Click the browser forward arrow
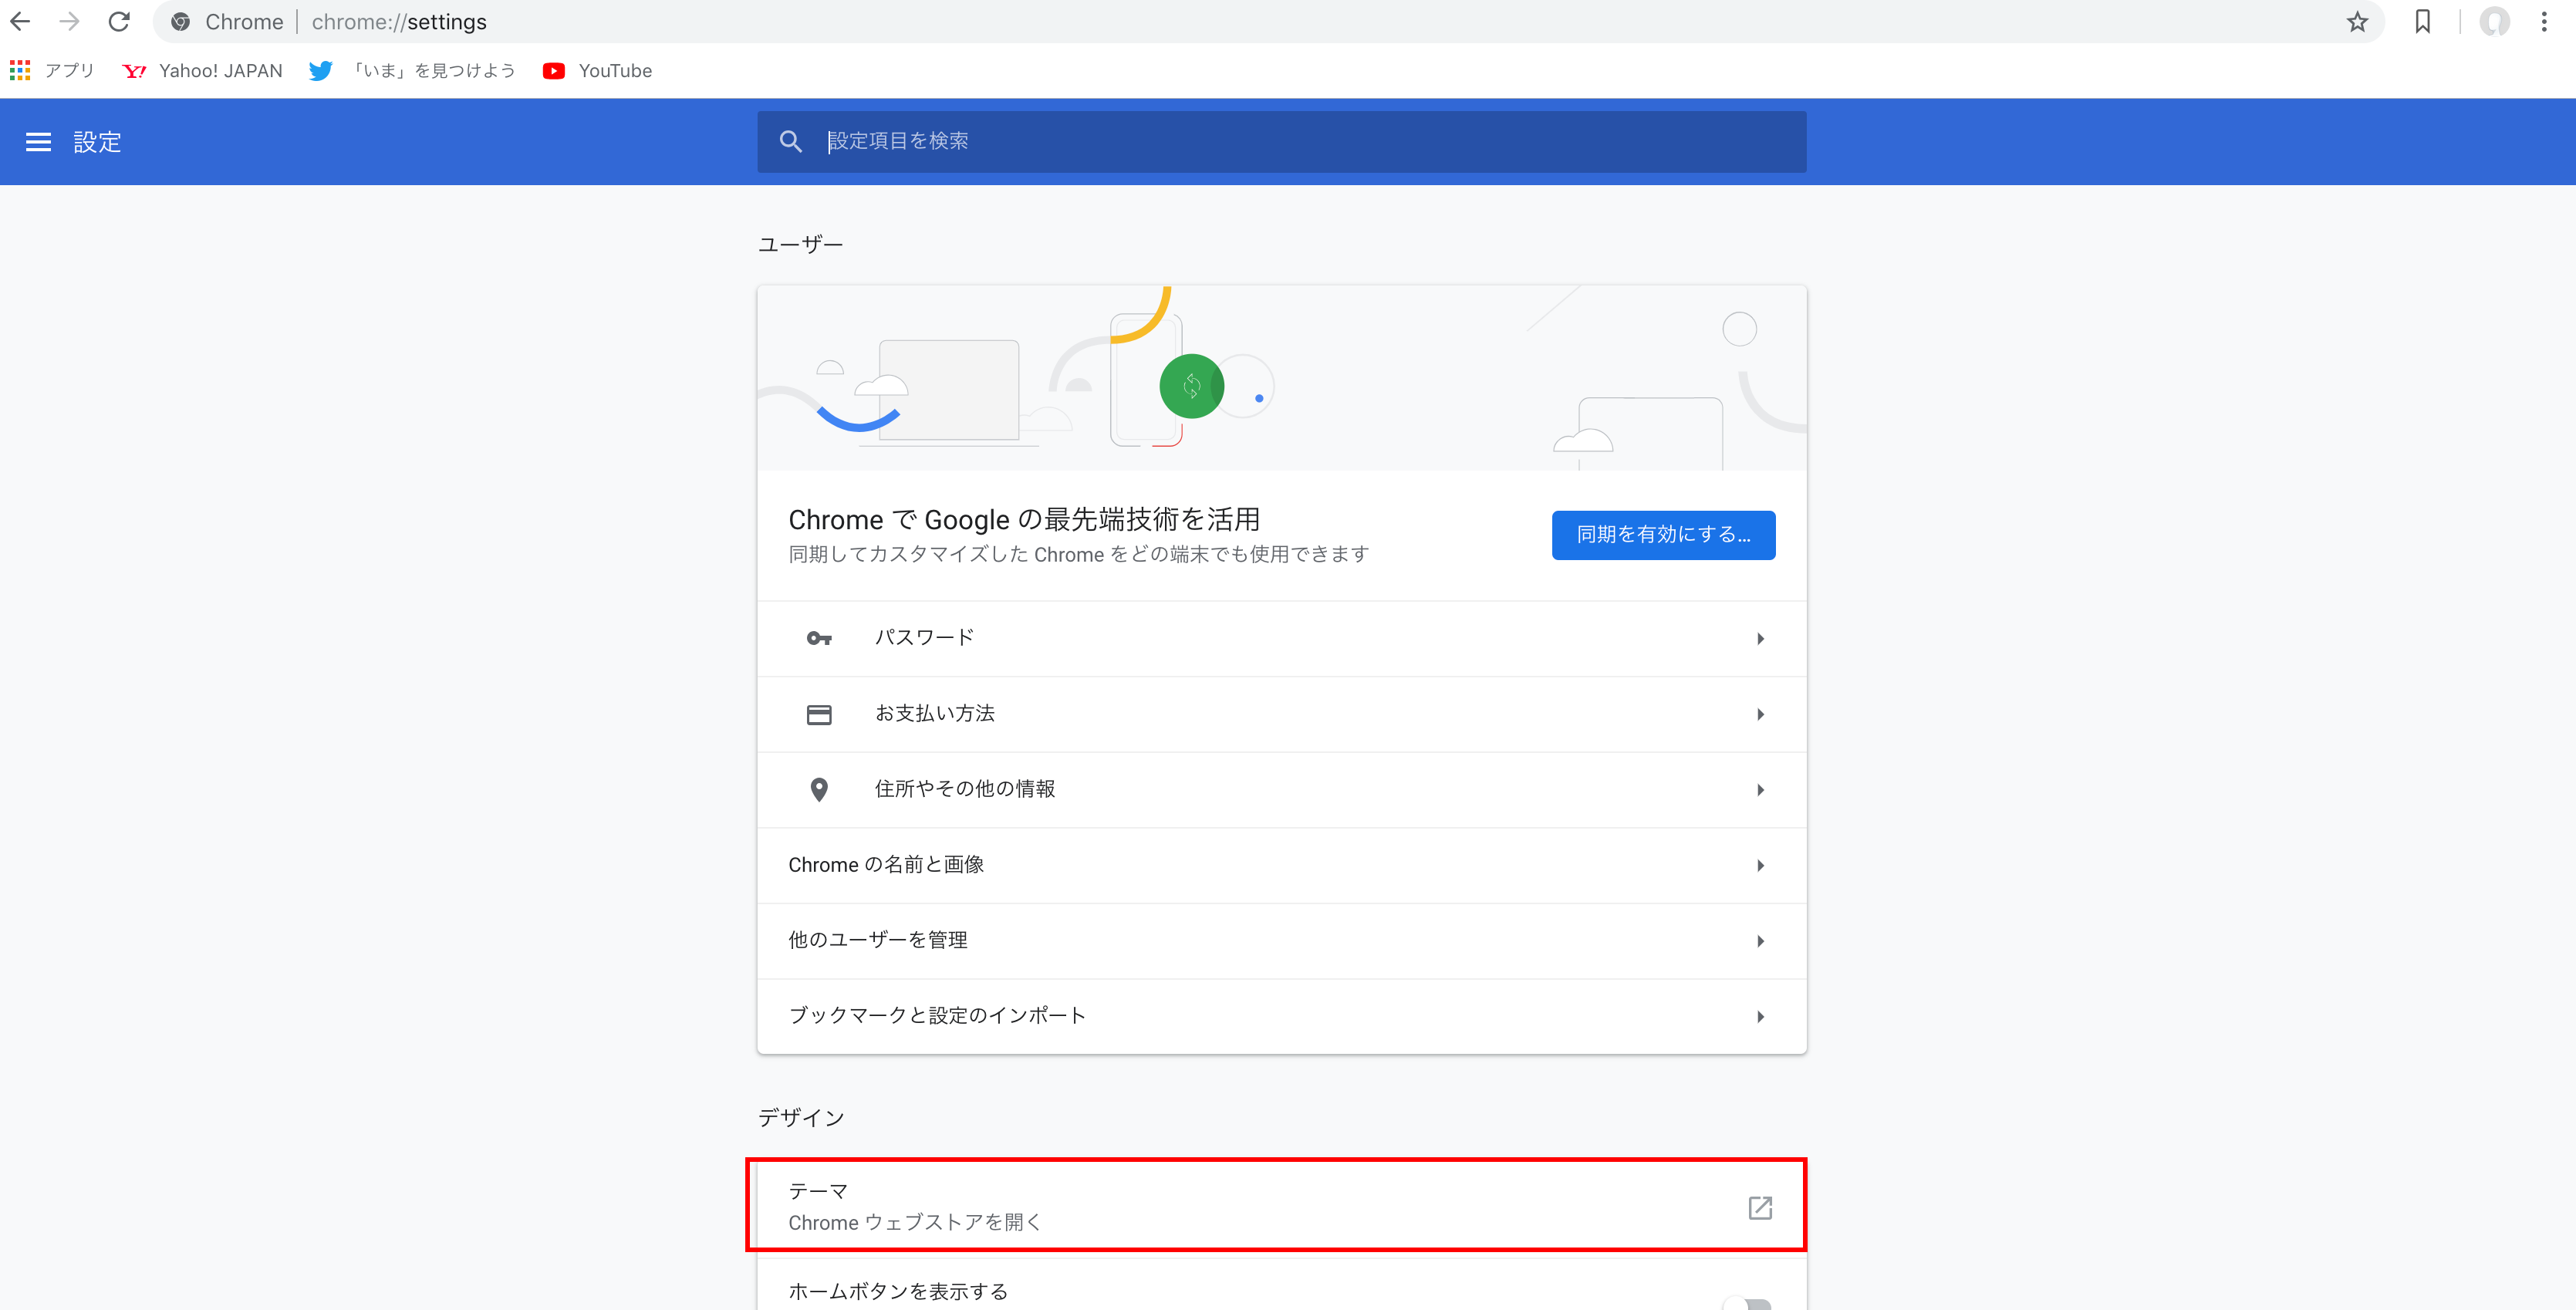2576x1310 pixels. coord(69,21)
